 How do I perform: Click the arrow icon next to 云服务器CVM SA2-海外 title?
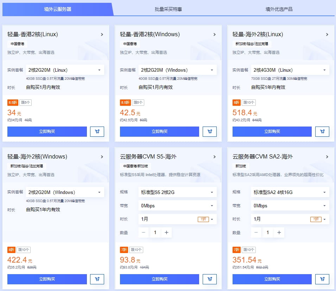327,156
